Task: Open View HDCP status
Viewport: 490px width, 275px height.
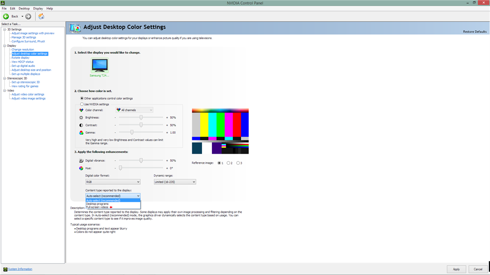Action: tap(22, 62)
